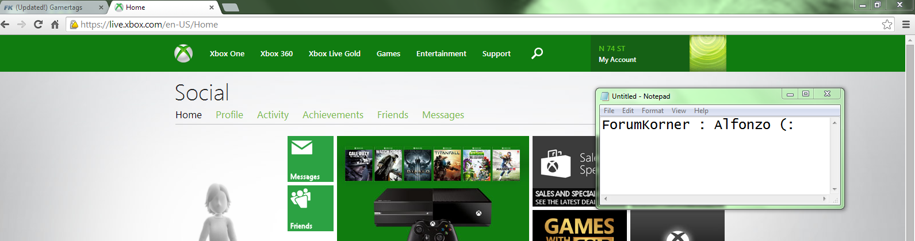Open Xbox 360 in the navigation bar
The image size is (915, 241).
tap(277, 53)
